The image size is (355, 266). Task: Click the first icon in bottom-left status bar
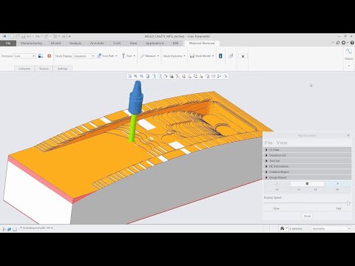click(4, 229)
